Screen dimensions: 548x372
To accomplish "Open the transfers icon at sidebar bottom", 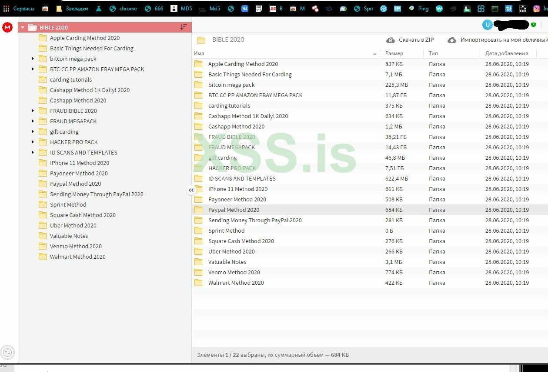I will pos(7,352).
